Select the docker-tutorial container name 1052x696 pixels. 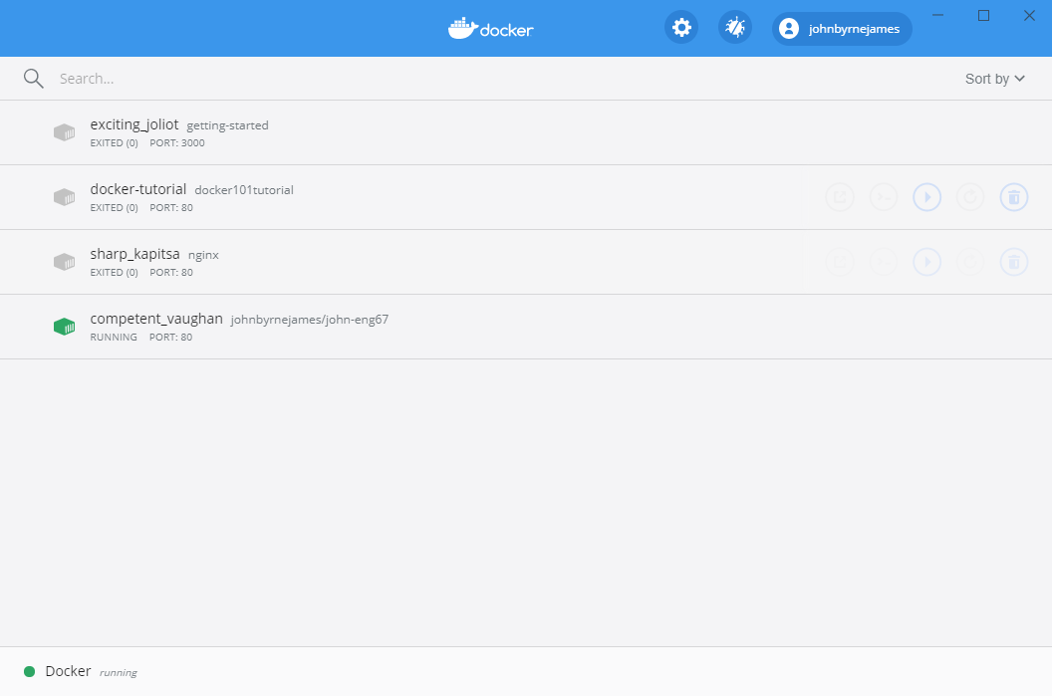click(x=138, y=189)
